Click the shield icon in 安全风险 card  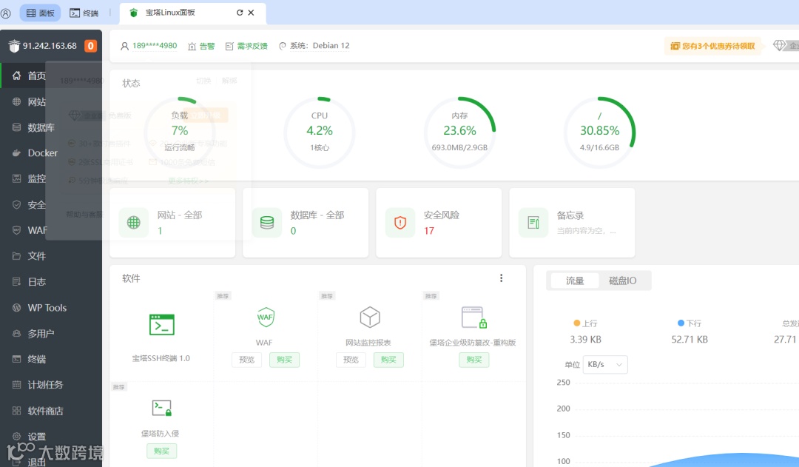[x=400, y=222]
